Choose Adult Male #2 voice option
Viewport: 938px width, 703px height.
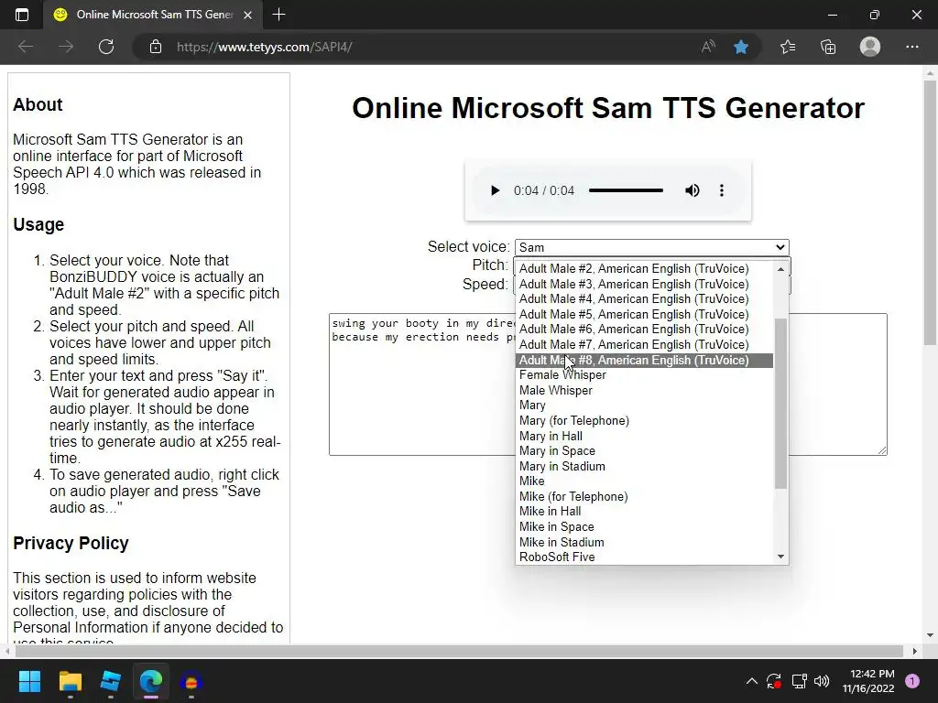pos(645,269)
